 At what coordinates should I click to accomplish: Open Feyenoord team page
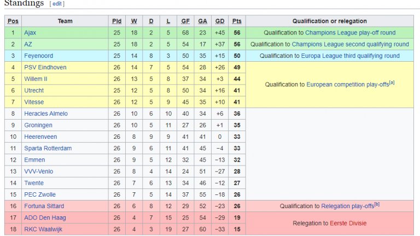tap(37, 56)
